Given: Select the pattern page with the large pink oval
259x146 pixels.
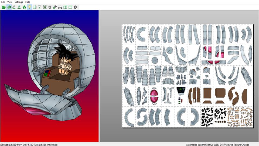Looking at the screenshot, I should coord(155,96).
